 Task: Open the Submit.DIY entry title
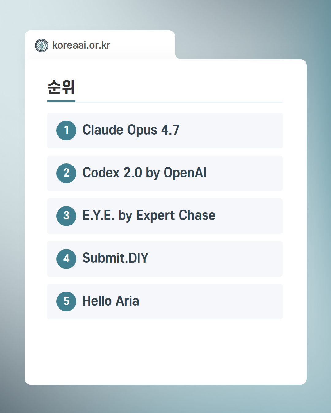click(116, 258)
